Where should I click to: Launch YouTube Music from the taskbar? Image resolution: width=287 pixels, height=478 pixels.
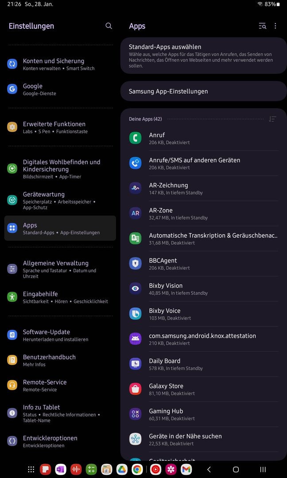(155, 469)
